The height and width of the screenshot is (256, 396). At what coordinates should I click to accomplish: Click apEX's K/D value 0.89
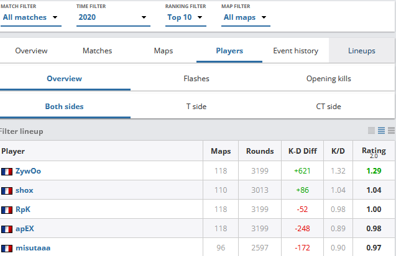click(338, 229)
